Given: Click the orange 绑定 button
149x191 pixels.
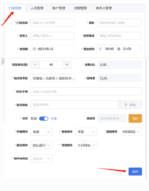Looking at the screenshot, I should 135,118.
